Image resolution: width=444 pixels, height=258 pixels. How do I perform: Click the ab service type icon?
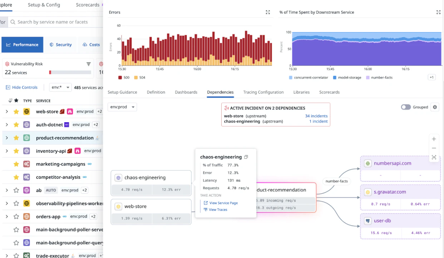pos(26,190)
